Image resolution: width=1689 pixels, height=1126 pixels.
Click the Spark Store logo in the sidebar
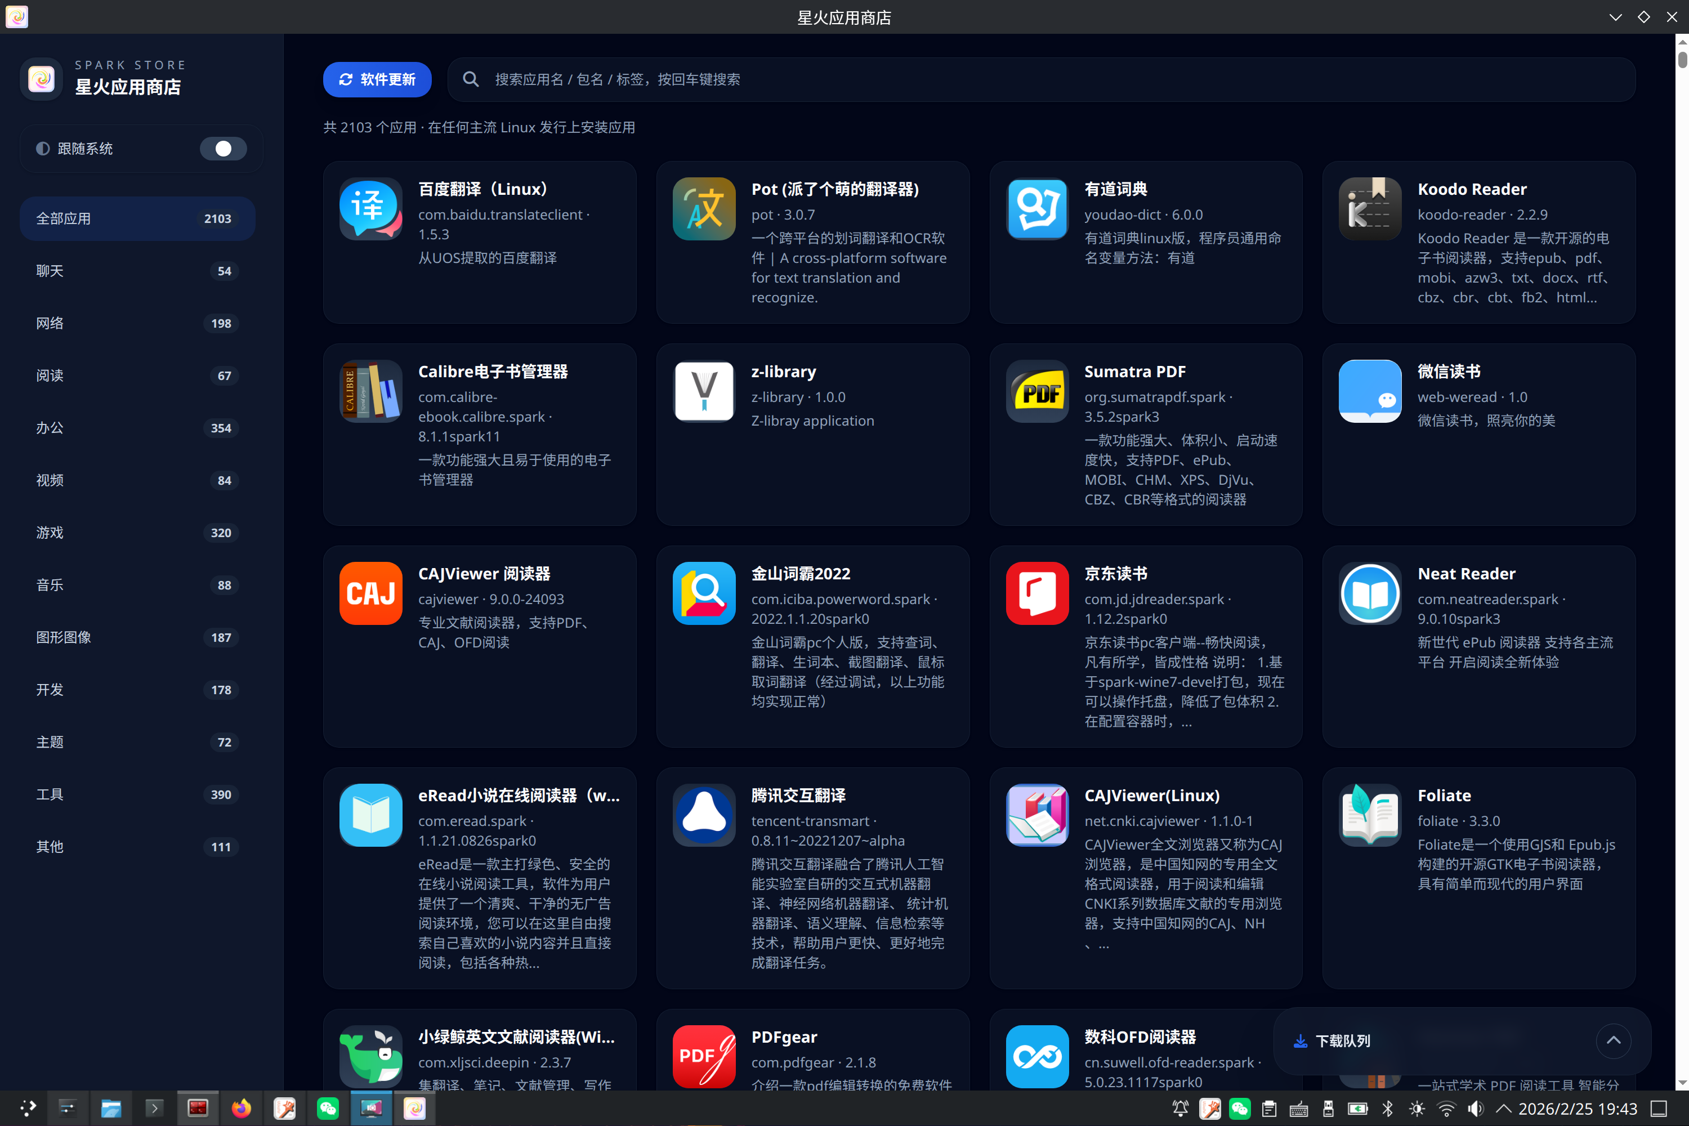pyautogui.click(x=41, y=79)
